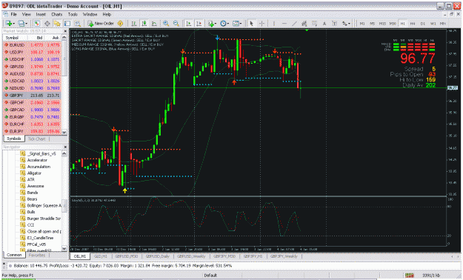The width and height of the screenshot is (463, 280).
Task: Toggle Auto Scroll chart icon
Action: [x=188, y=24]
